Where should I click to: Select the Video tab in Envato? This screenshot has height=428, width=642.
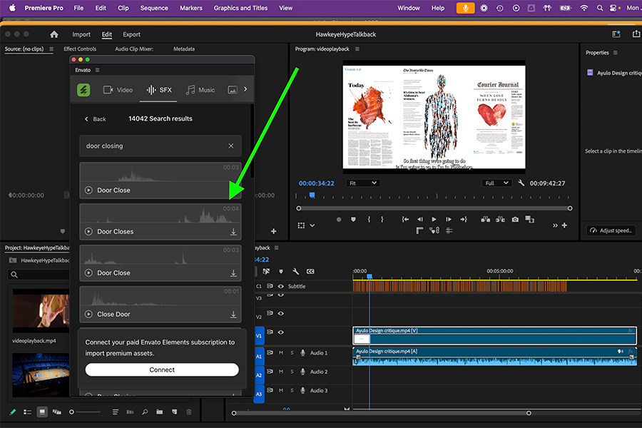pos(118,90)
